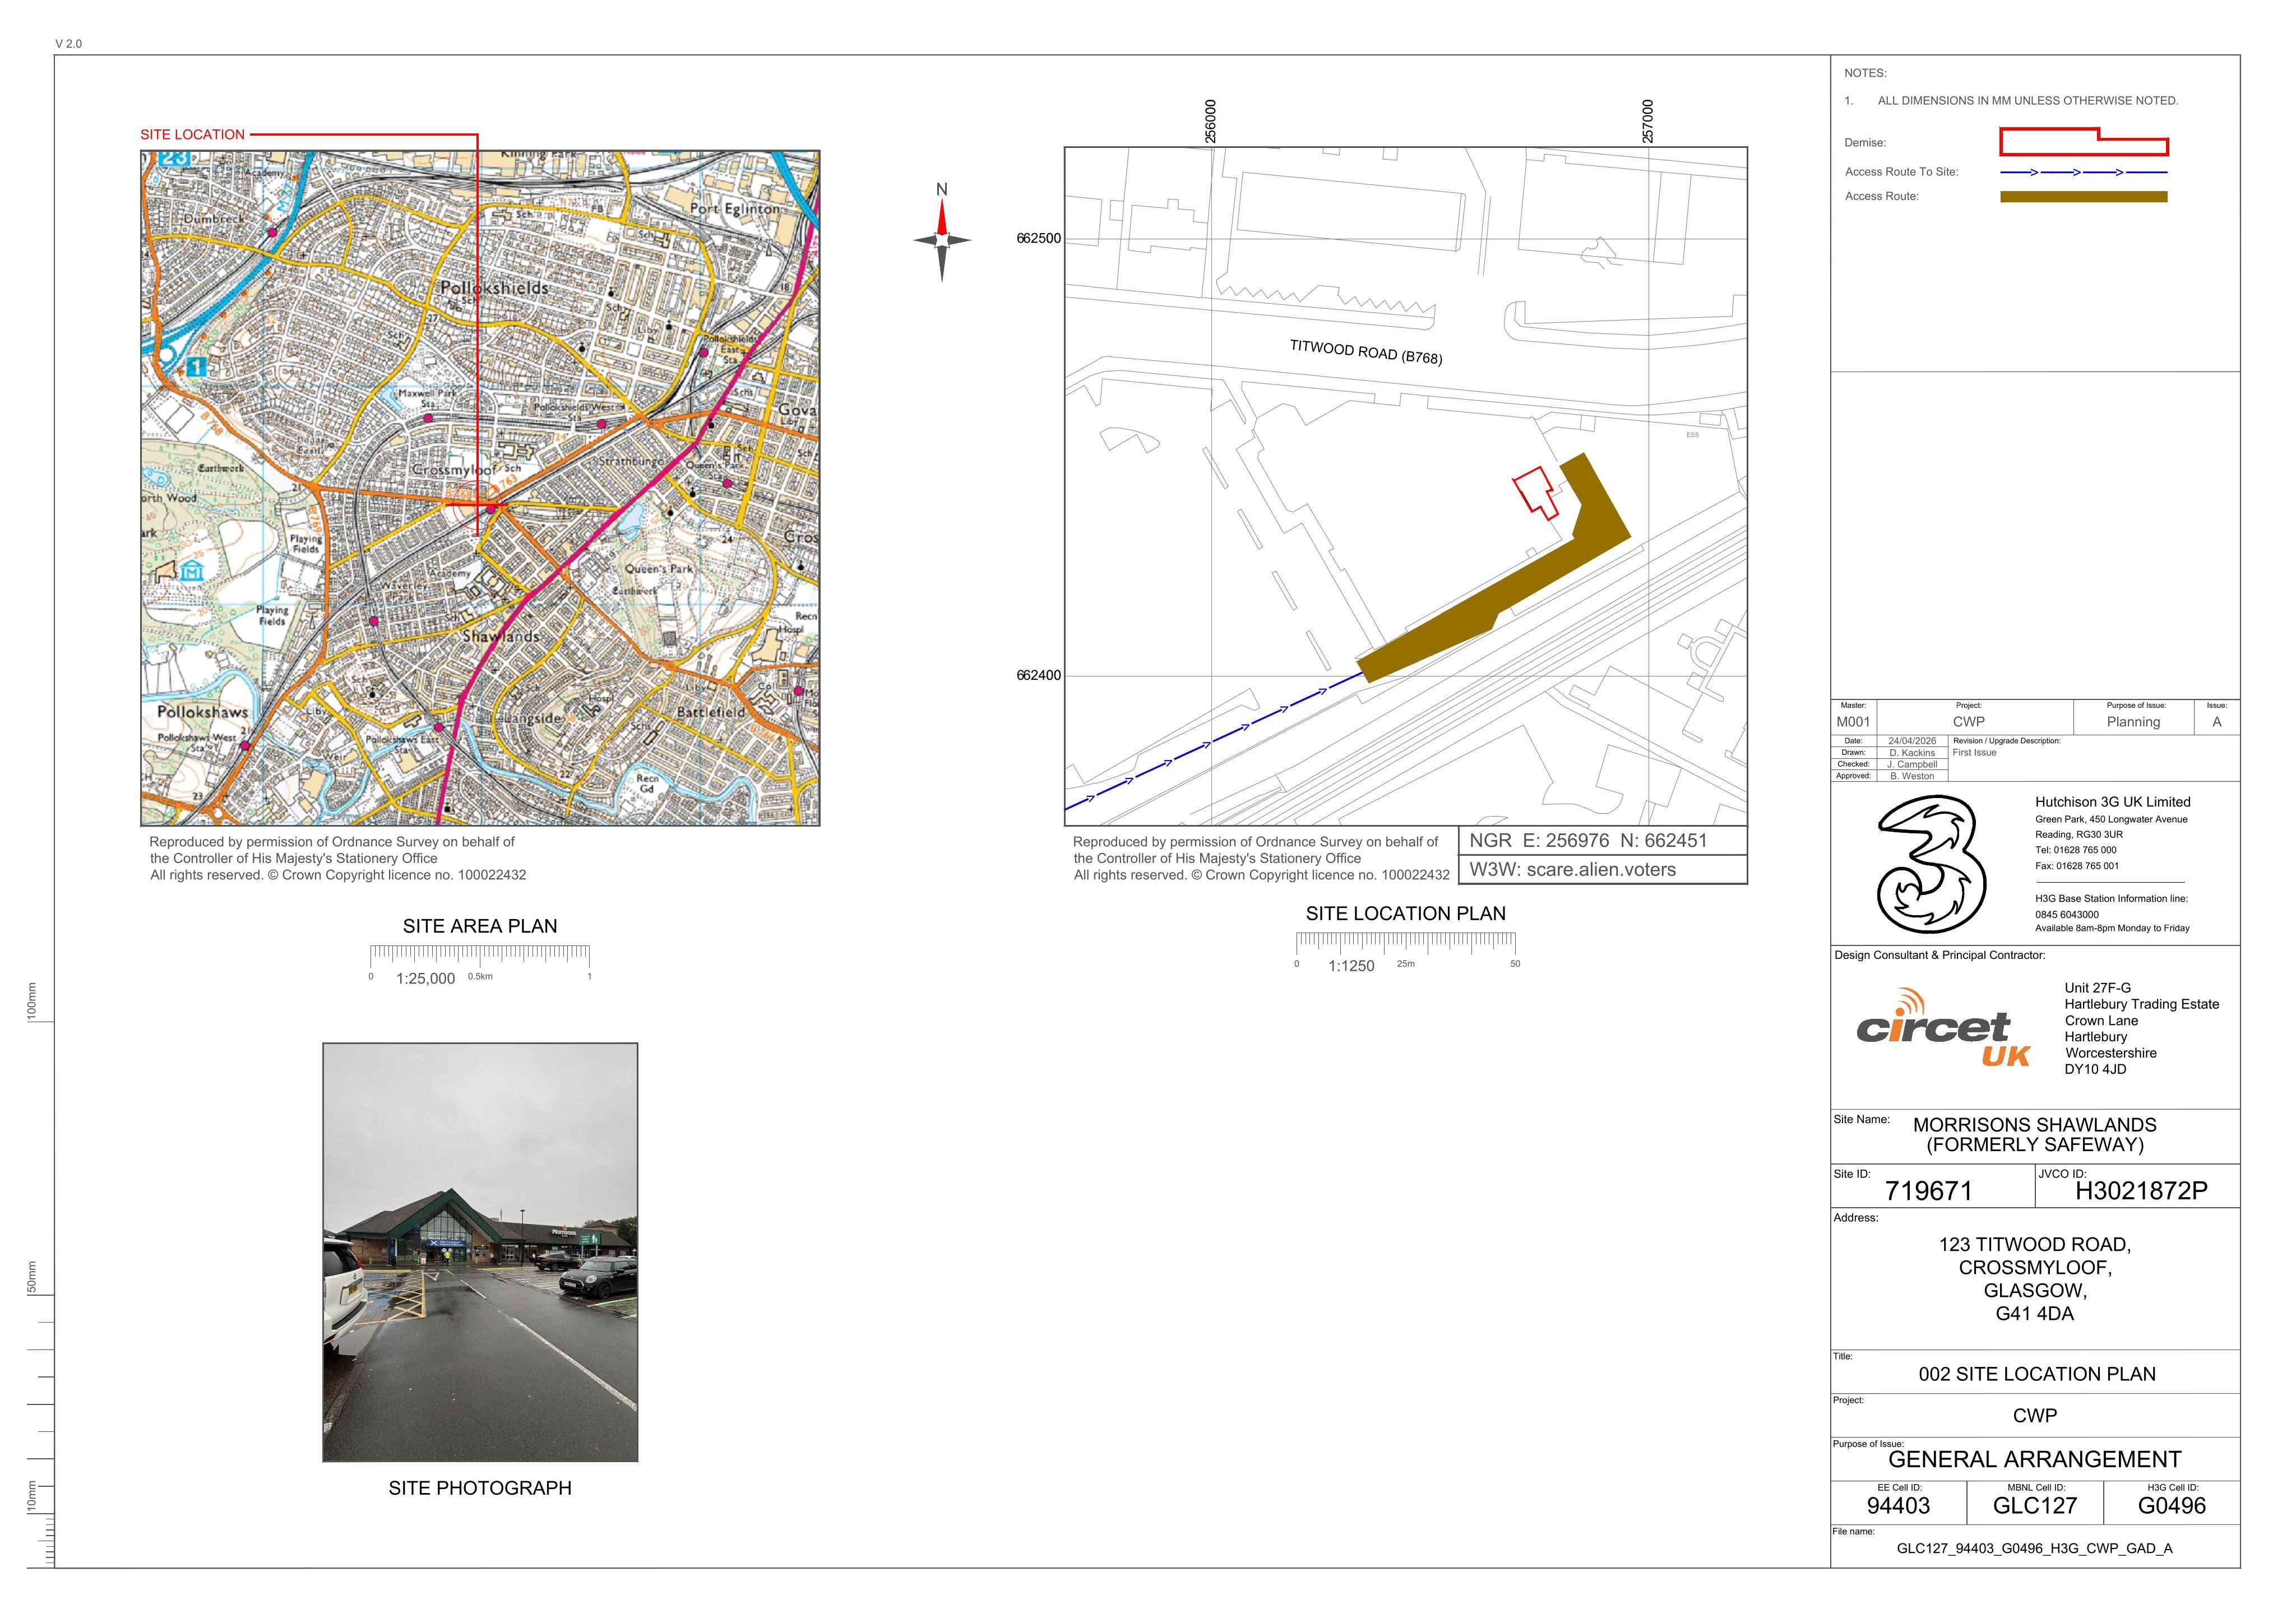Click First Issue revision description
2296x1623 pixels.
[x=1974, y=753]
